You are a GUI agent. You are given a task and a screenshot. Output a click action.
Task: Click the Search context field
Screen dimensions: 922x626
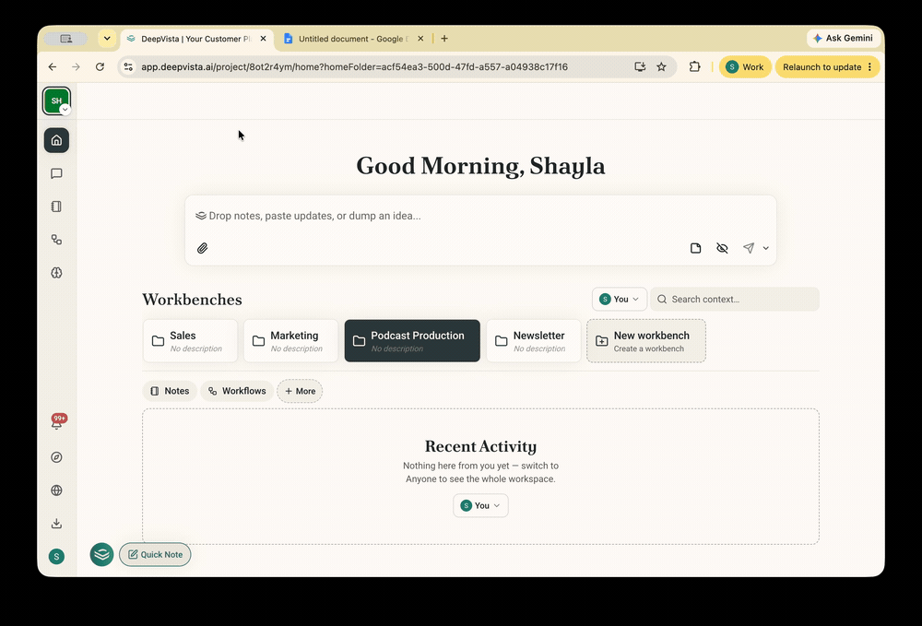[735, 300]
